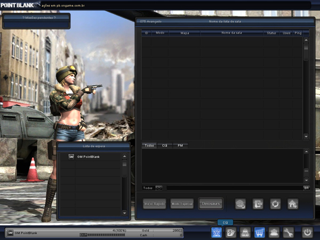Switch to the Todos chat tab
Image resolution: width=320 pixels, height=240 pixels.
point(149,146)
